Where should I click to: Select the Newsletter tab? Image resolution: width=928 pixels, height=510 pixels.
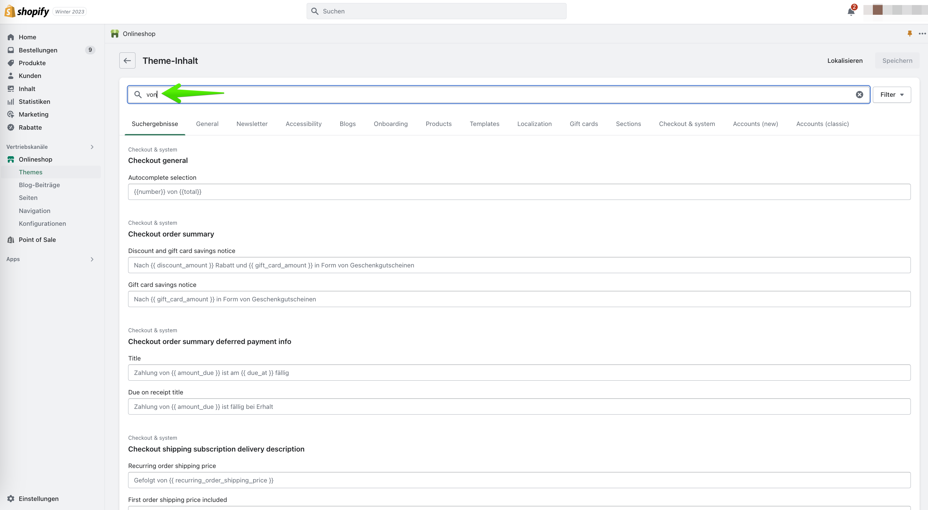pyautogui.click(x=252, y=124)
